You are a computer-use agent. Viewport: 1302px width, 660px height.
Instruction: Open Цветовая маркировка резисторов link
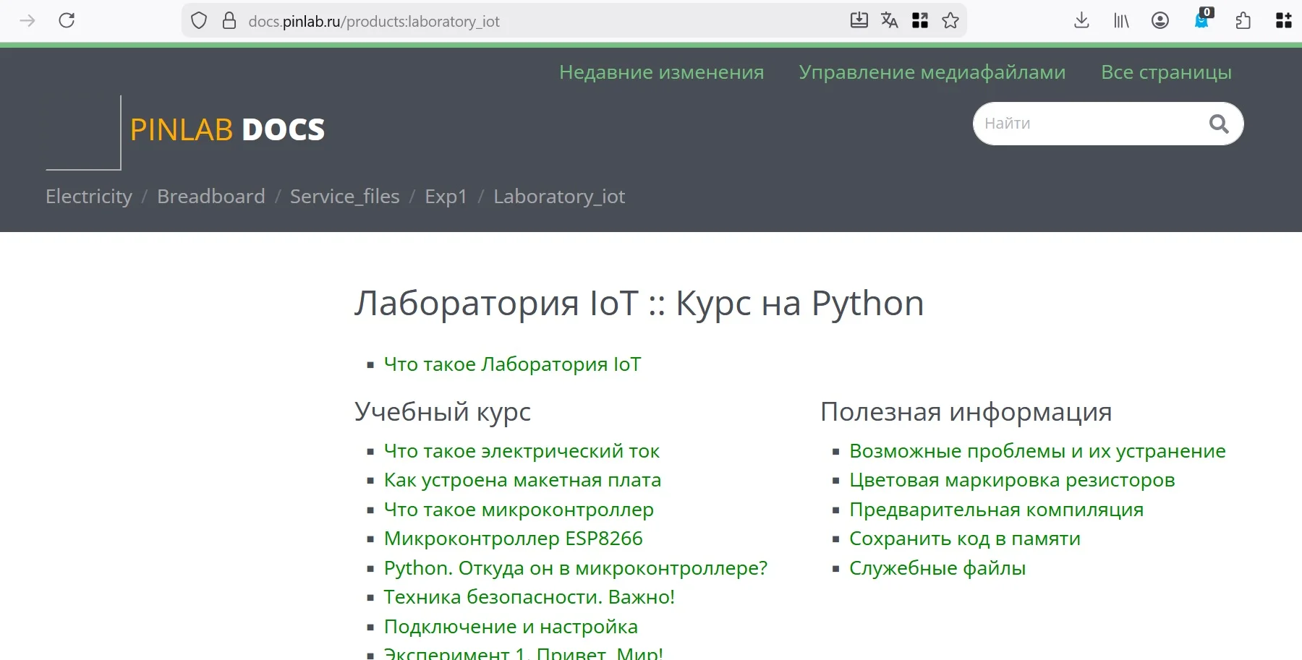pos(1012,480)
